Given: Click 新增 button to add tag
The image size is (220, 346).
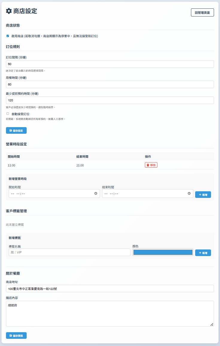Looking at the screenshot, I should (203, 253).
